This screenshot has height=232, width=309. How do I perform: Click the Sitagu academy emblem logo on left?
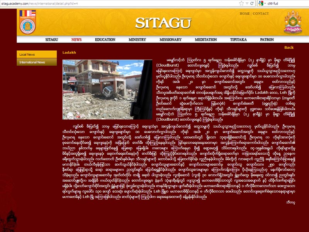pyautogui.click(x=27, y=22)
